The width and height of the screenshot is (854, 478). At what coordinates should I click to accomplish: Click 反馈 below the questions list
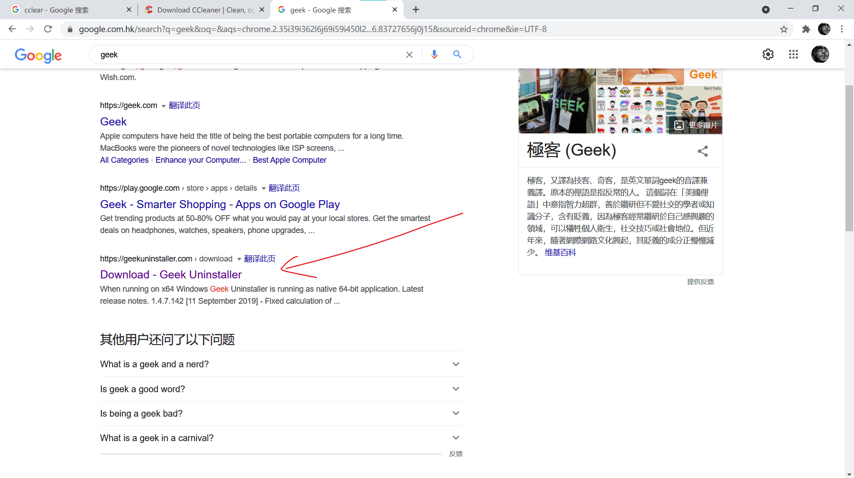tap(455, 454)
